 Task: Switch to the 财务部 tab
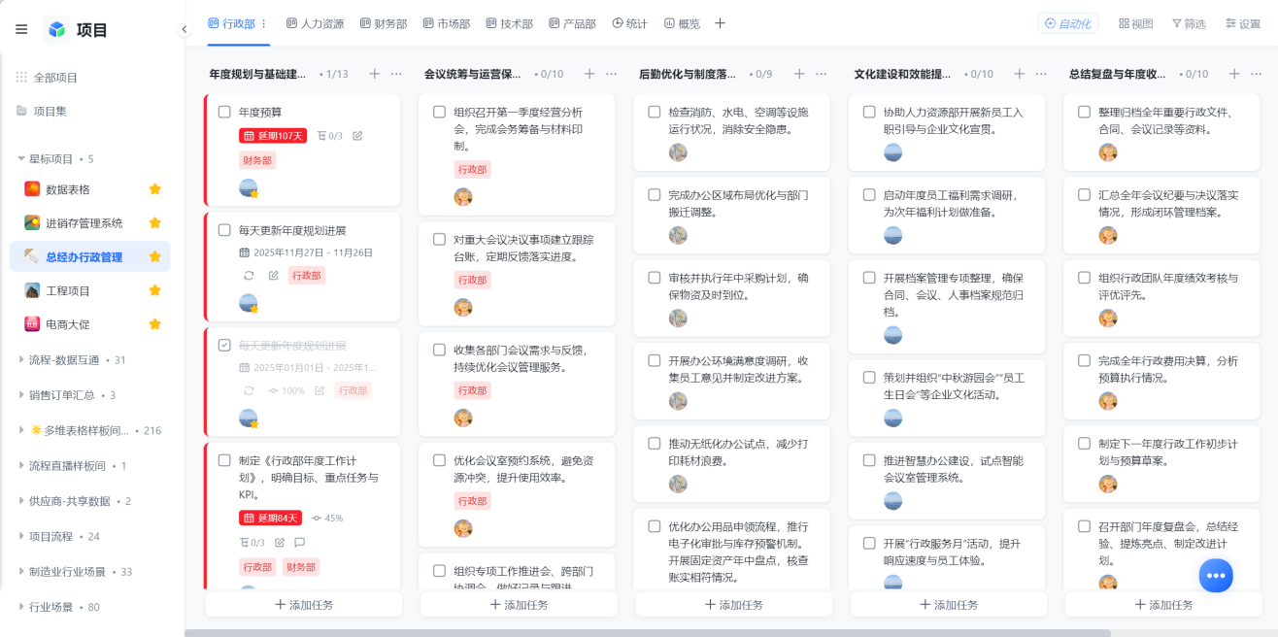[383, 23]
